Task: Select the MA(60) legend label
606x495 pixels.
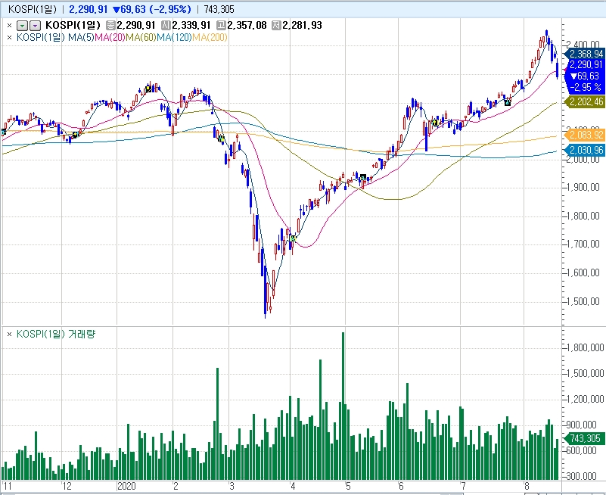Action: click(140, 36)
